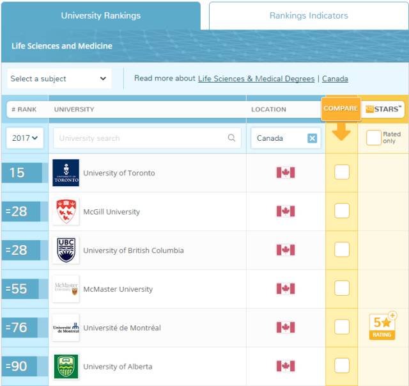
Task: Click the Canada flag in University of Toronto row
Action: coord(286,173)
